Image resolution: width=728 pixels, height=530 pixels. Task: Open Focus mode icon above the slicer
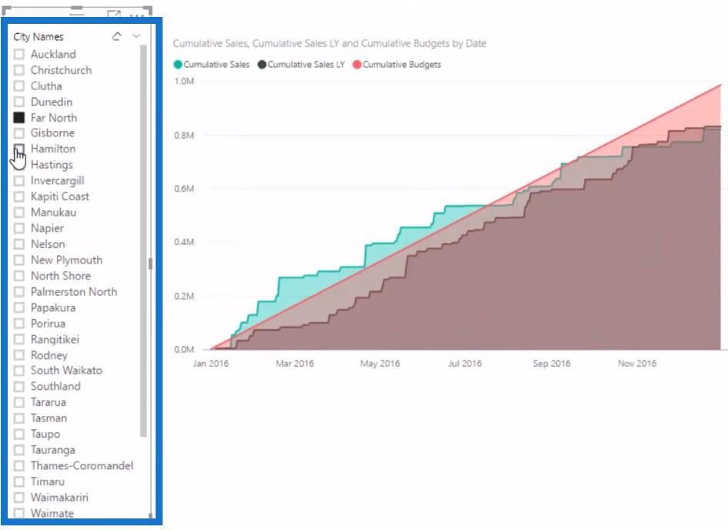(x=113, y=15)
